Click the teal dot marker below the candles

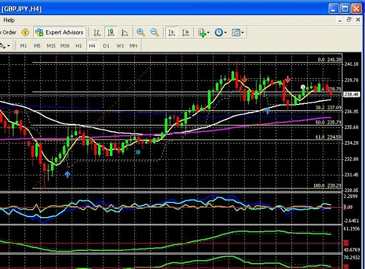click(138, 152)
